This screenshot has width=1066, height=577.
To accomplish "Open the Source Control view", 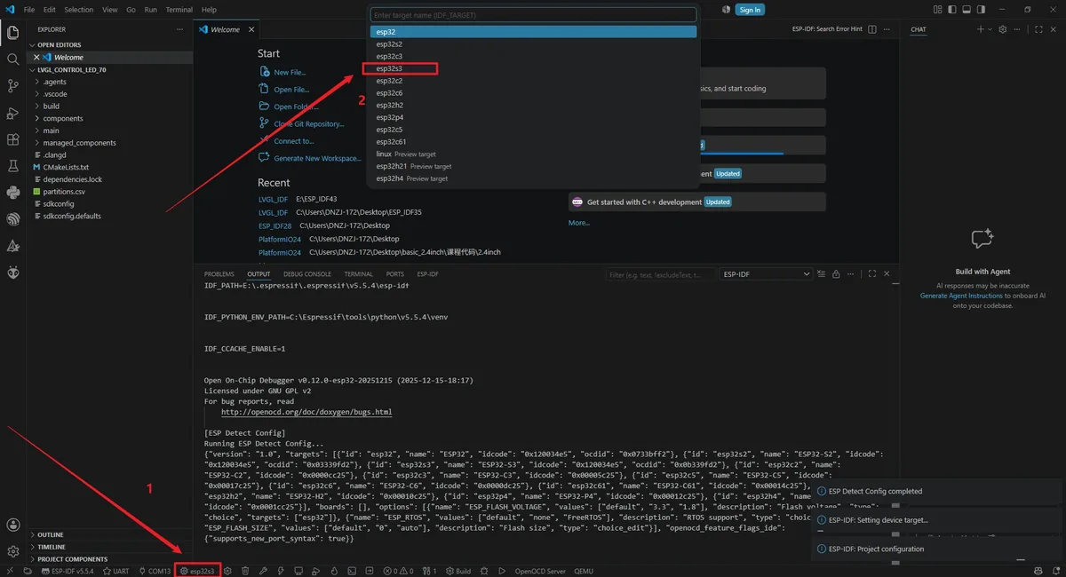I will [x=12, y=86].
